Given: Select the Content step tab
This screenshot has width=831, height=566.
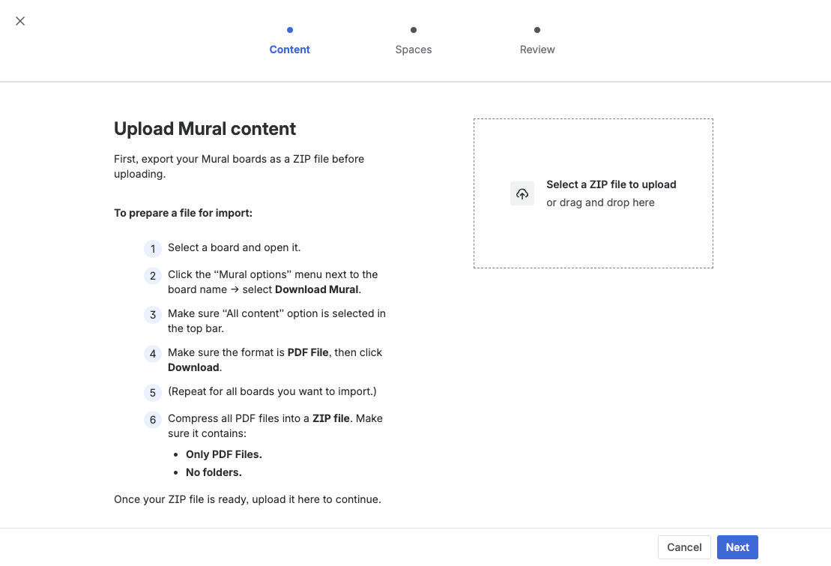Looking at the screenshot, I should pos(289,49).
